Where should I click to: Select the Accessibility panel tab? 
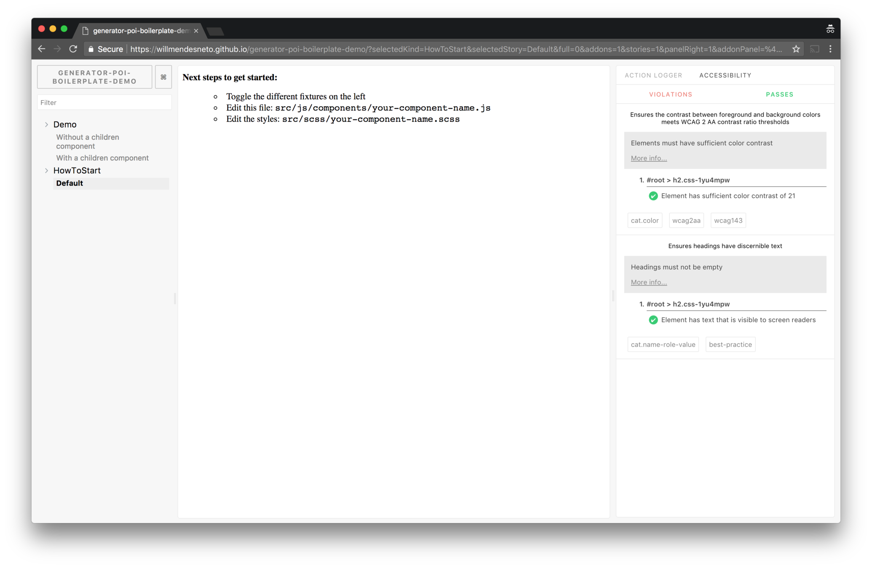point(725,75)
